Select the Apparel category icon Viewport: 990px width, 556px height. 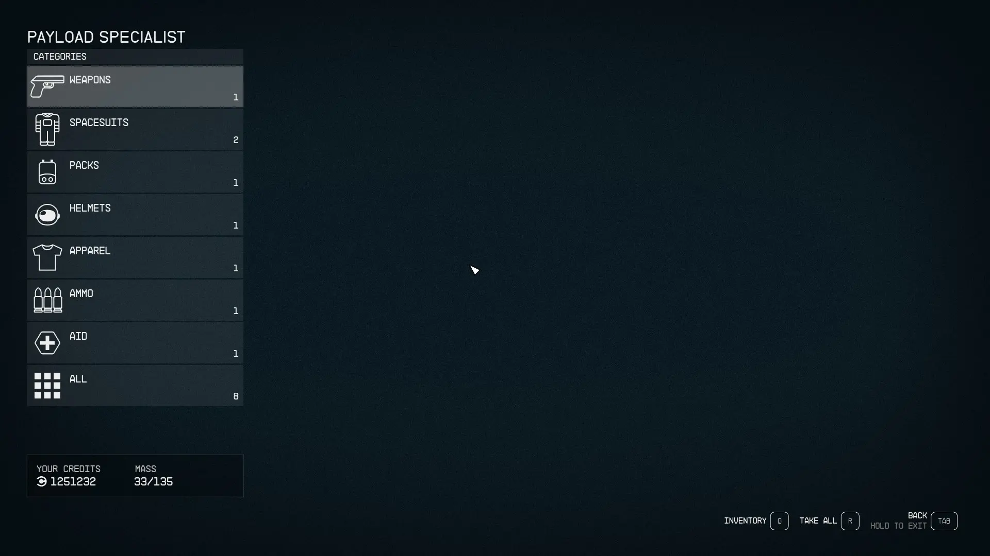(47, 256)
